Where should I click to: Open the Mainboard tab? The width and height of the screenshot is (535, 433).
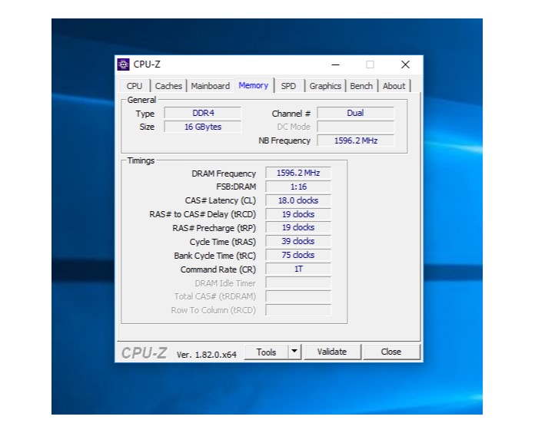click(x=210, y=86)
